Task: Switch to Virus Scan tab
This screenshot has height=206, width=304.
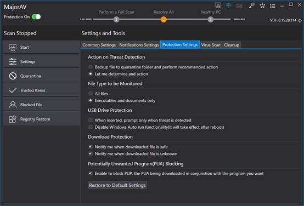Action: 211,45
